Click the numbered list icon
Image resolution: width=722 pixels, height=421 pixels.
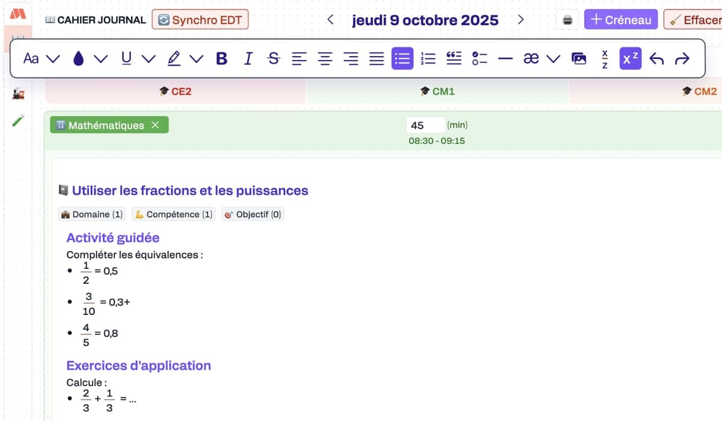tap(428, 58)
